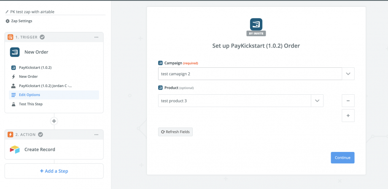Click the orange action step lightning icon
Image resolution: width=388 pixels, height=189 pixels.
click(11, 135)
